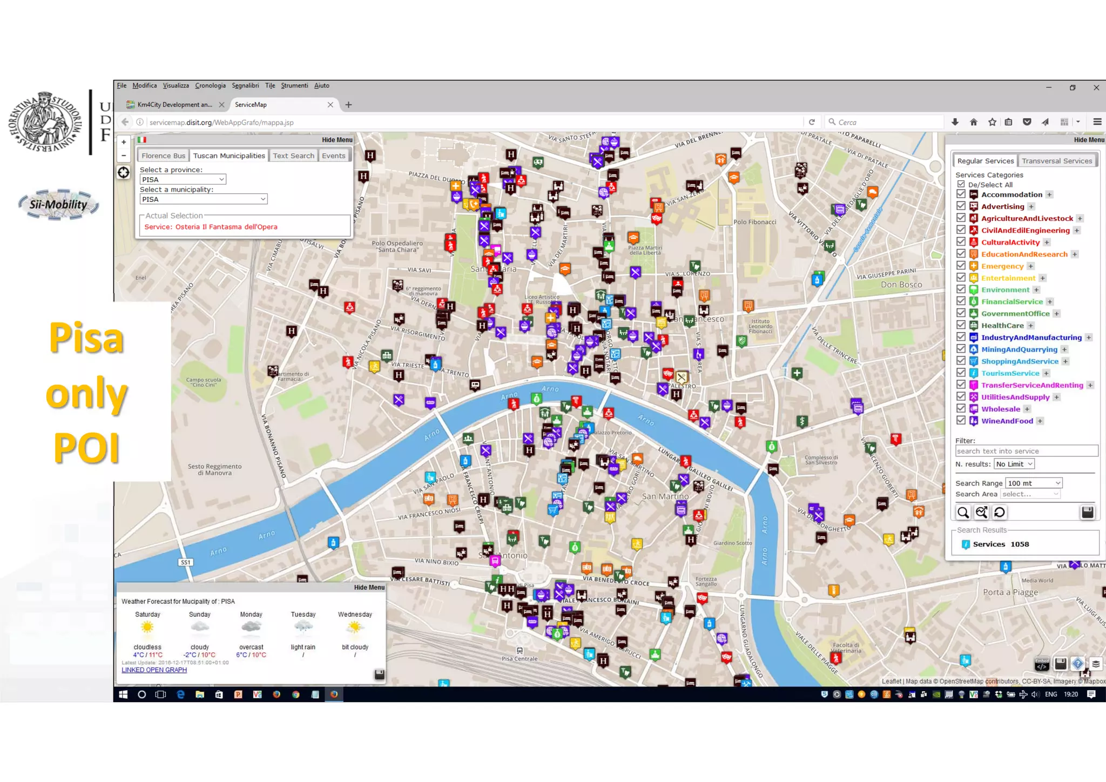The image size is (1106, 782).
Task: Expand EducationAndResearch subcategories
Action: [1075, 254]
